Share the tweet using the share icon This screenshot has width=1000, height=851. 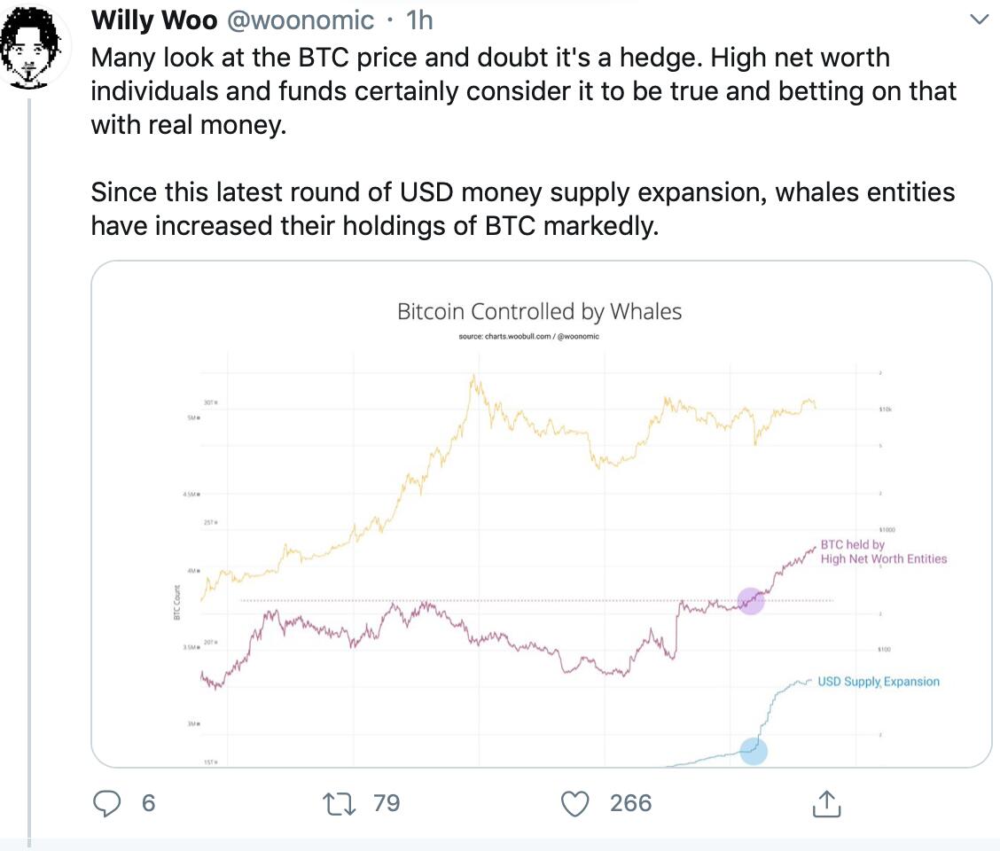pyautogui.click(x=825, y=803)
